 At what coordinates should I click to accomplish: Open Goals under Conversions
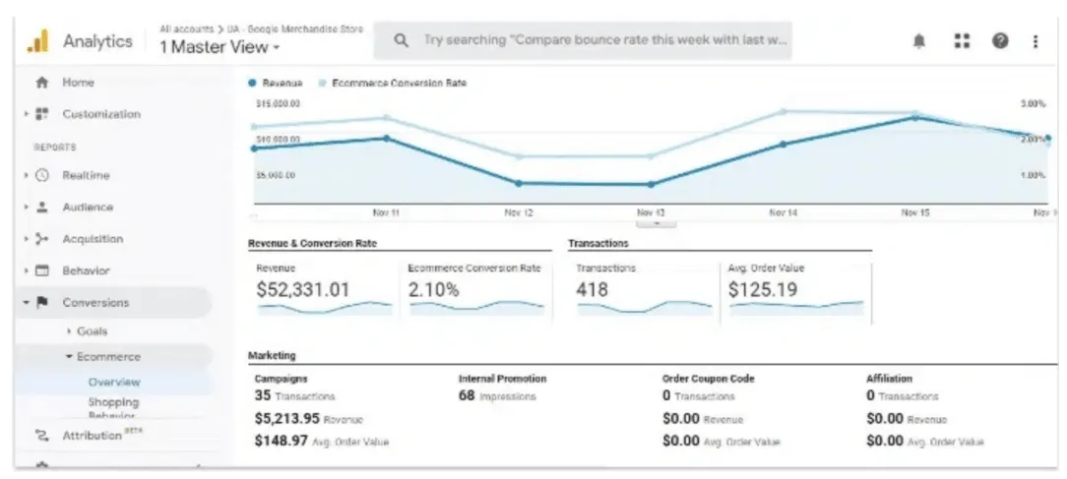(x=92, y=331)
